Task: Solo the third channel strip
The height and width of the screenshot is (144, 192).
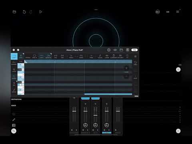Action: coord(98,130)
